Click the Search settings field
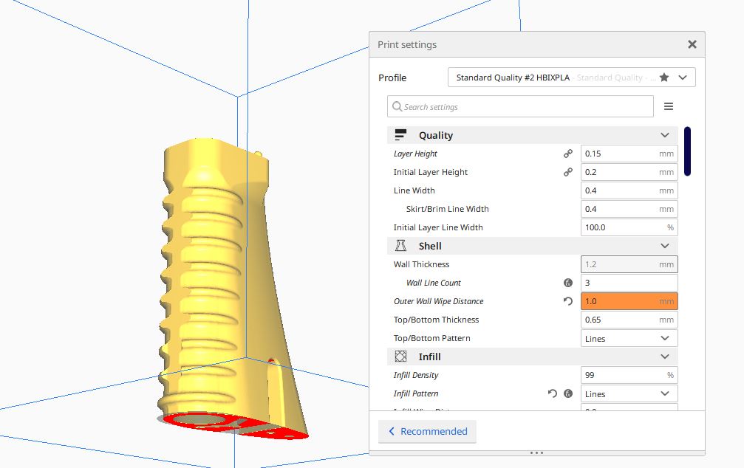744x468 pixels. click(520, 106)
